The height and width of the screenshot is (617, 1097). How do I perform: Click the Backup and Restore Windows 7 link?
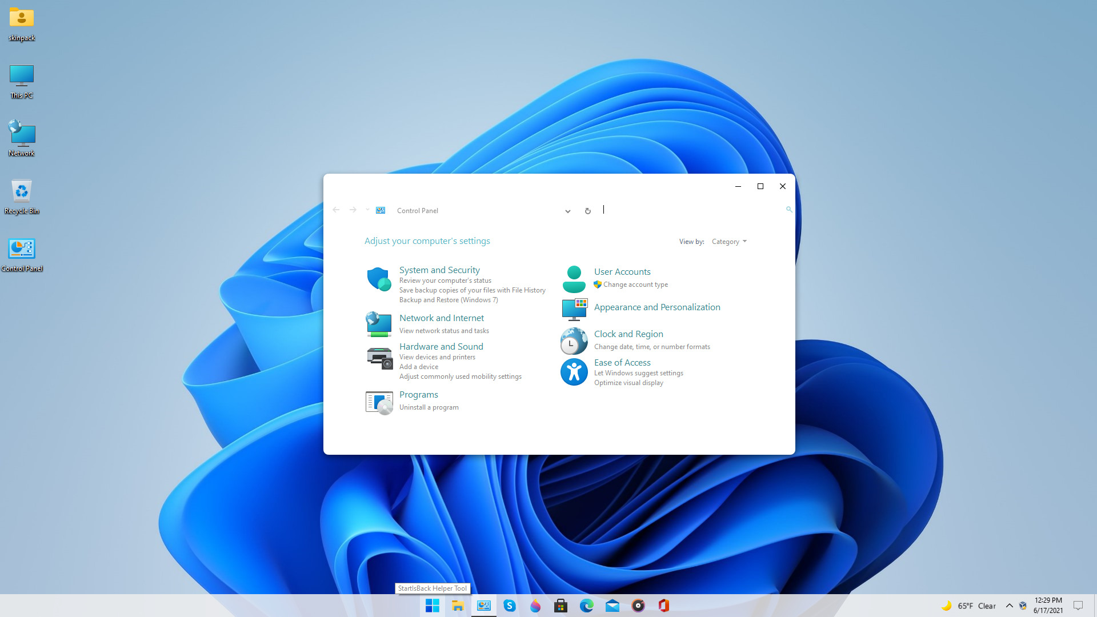coord(449,300)
